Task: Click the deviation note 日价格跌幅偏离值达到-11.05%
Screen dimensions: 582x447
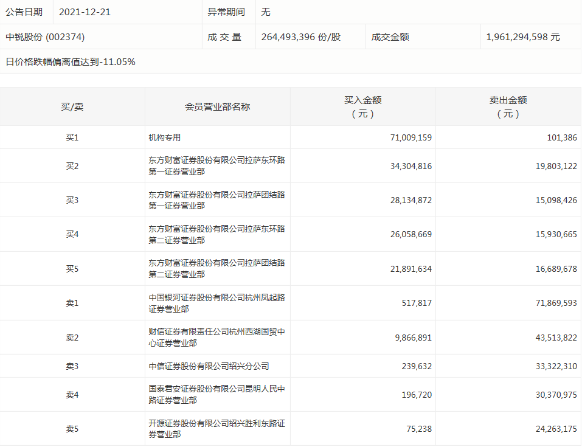Action: click(x=71, y=61)
